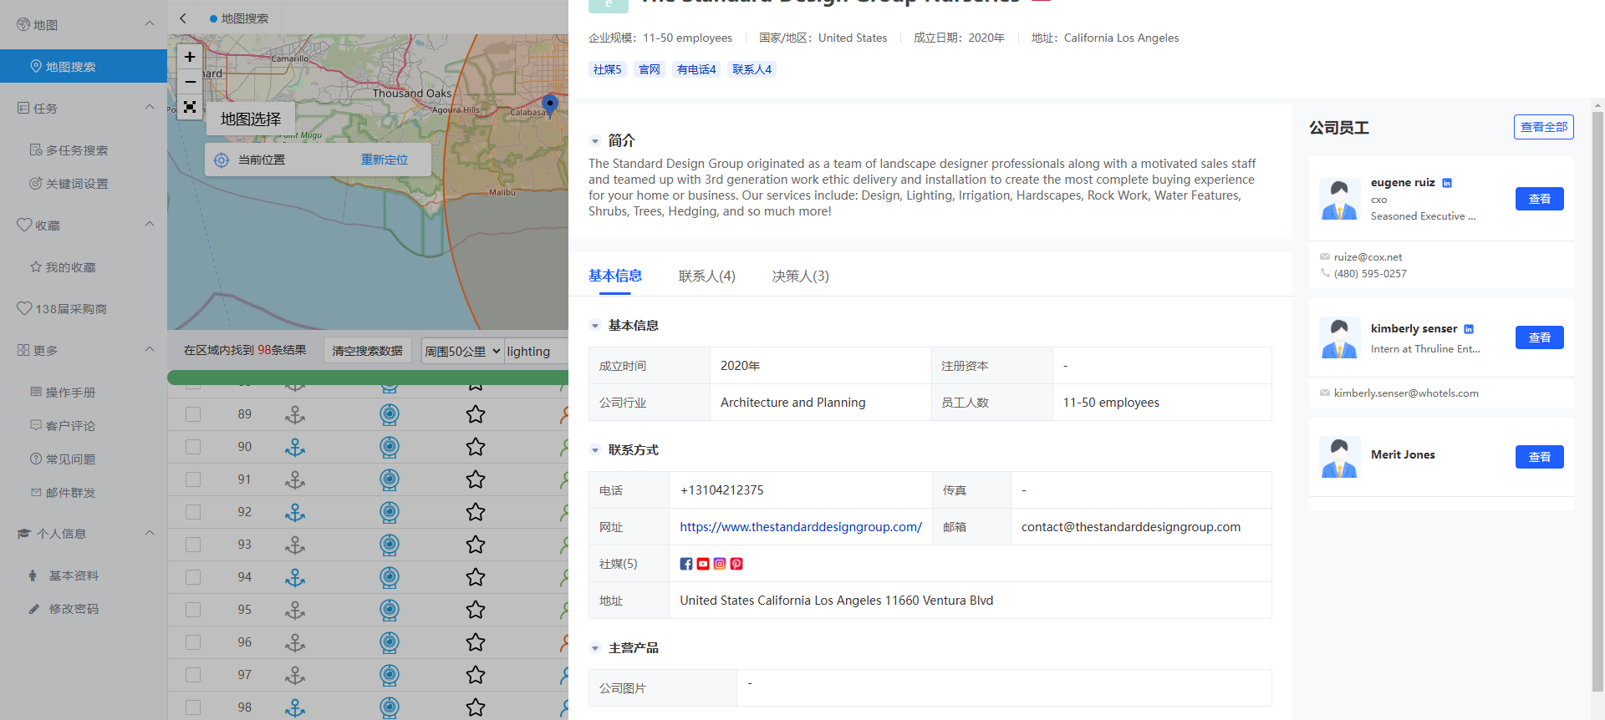Switch to the 联系人(4) tab
Viewport: 1605px width, 720px height.
pyautogui.click(x=706, y=276)
